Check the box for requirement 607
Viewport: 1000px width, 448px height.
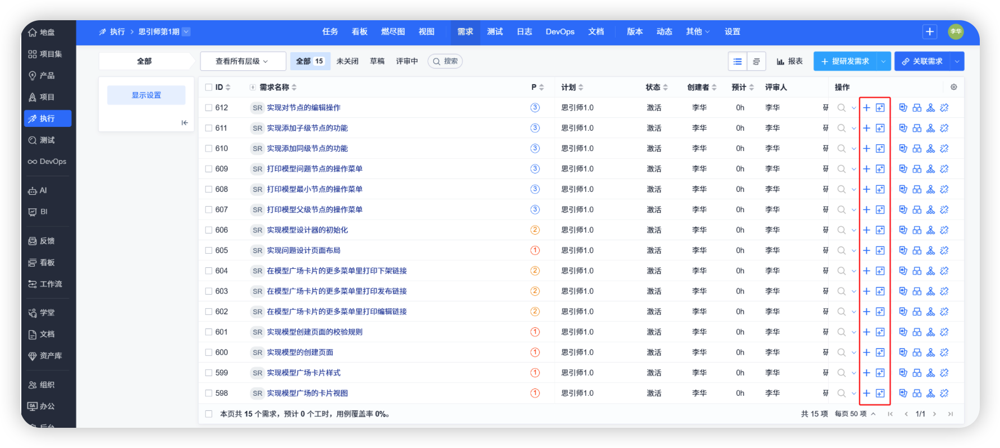209,210
